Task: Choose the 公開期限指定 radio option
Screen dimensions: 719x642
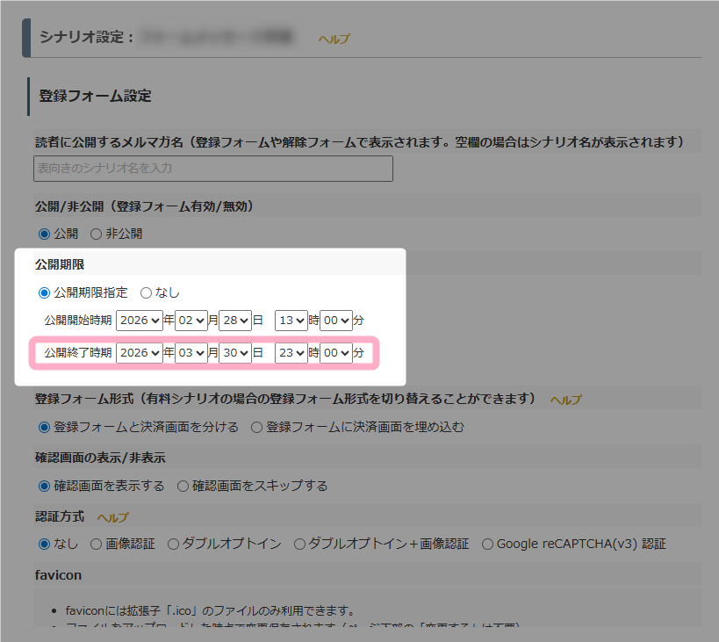Action: tap(44, 292)
